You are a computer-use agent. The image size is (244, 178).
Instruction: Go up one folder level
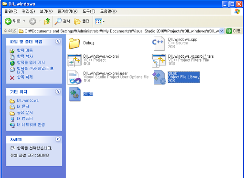[x=47, y=21]
